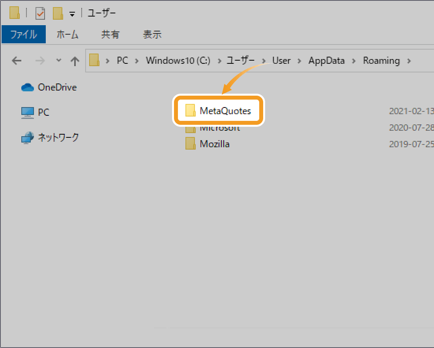
Task: Switch to the ホーム ribbon tab
Action: (67, 34)
